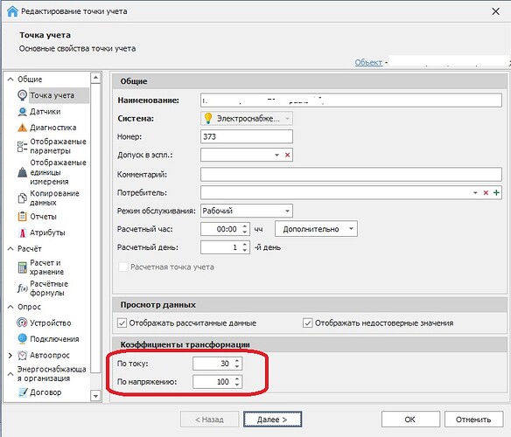Click the sidebar scrollbar down arrow

point(95,396)
